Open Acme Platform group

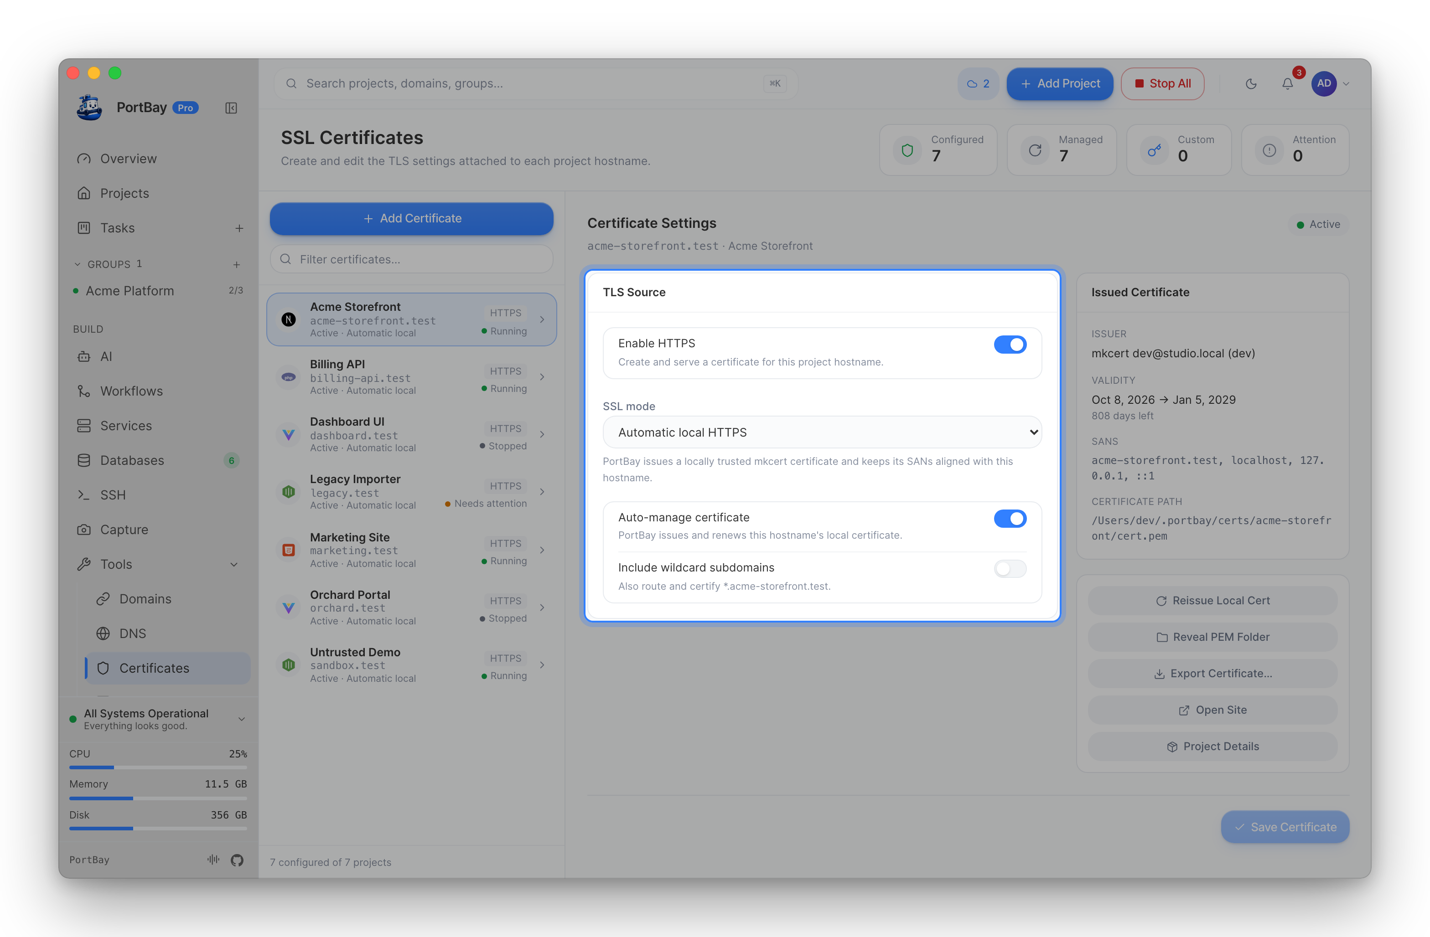click(x=159, y=291)
